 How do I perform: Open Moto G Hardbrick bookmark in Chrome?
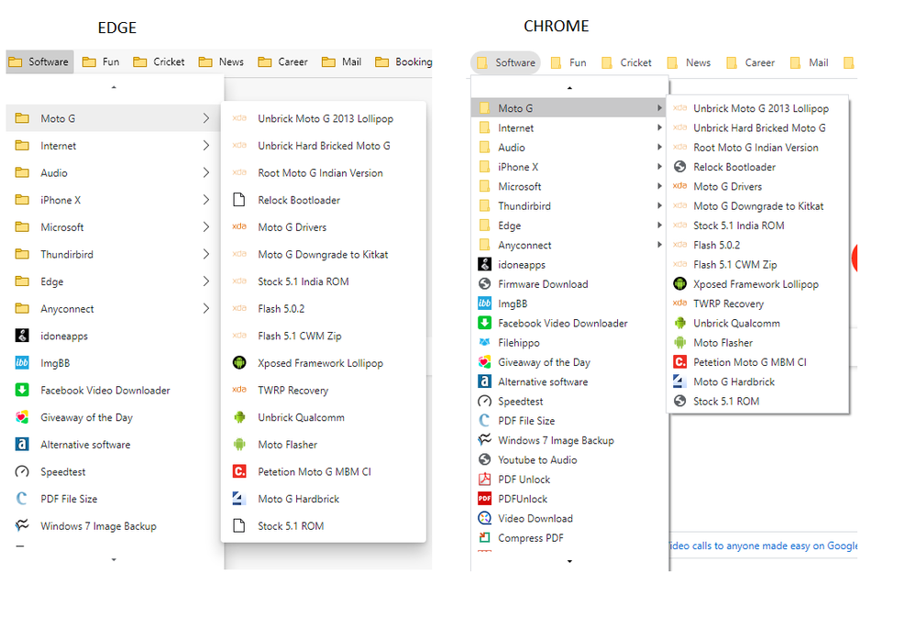point(757,381)
